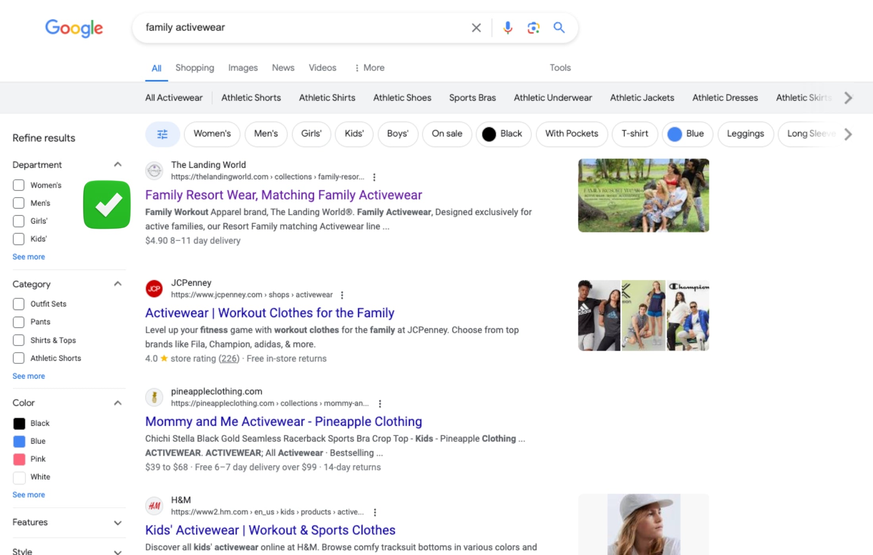Click the Google logo

point(74,28)
